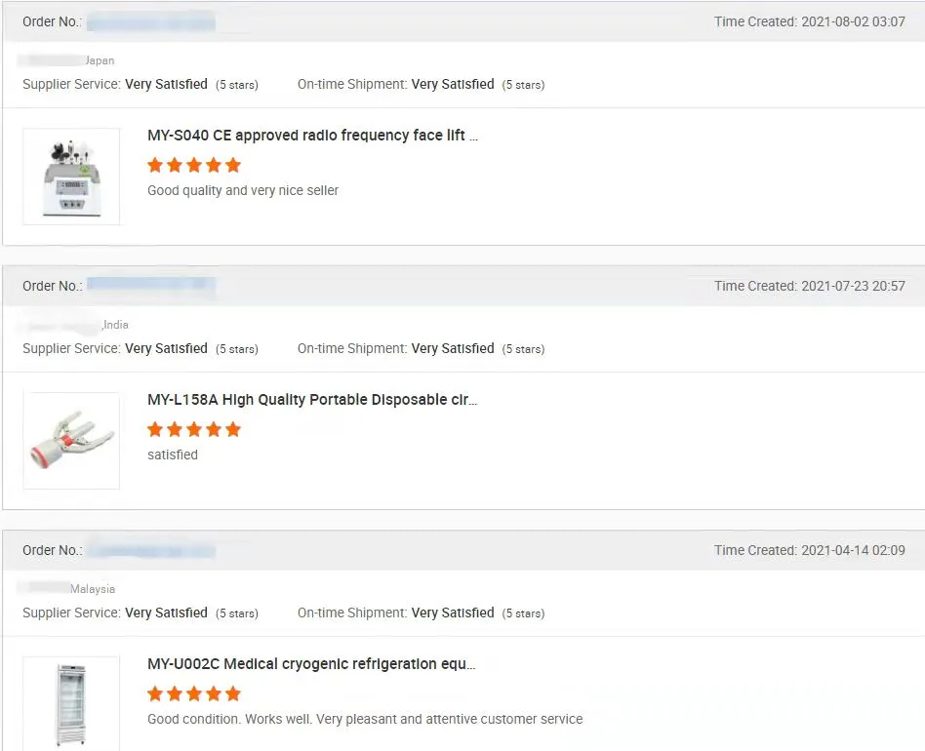925x751 pixels.
Task: Click the medical refrigerator product thumbnail
Action: pyautogui.click(x=70, y=704)
